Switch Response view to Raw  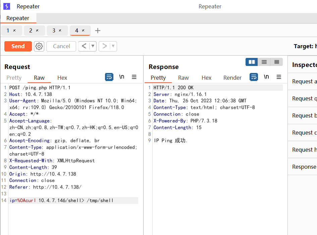click(x=183, y=78)
